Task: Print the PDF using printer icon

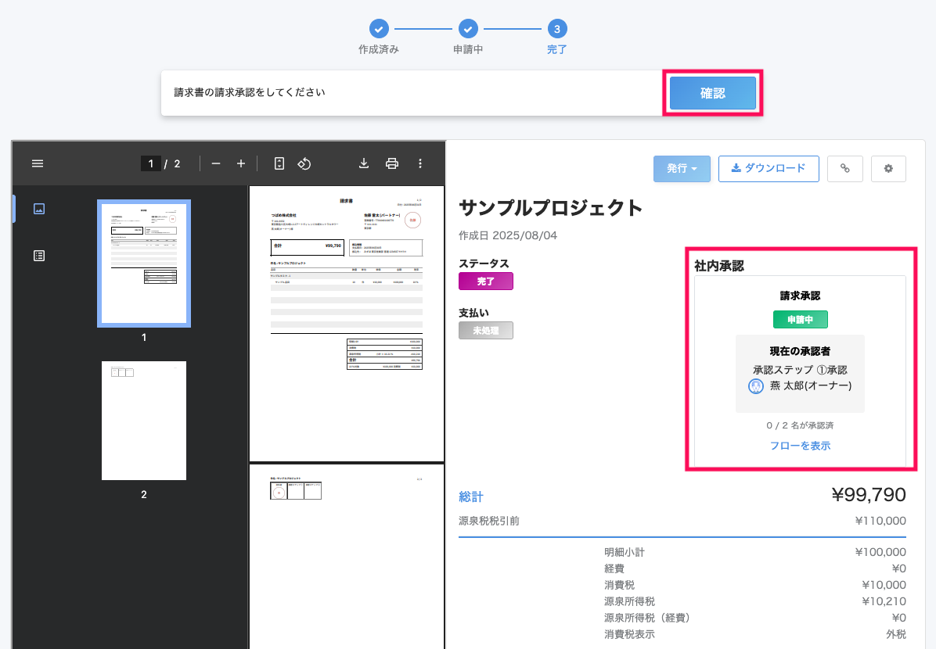Action: (392, 163)
